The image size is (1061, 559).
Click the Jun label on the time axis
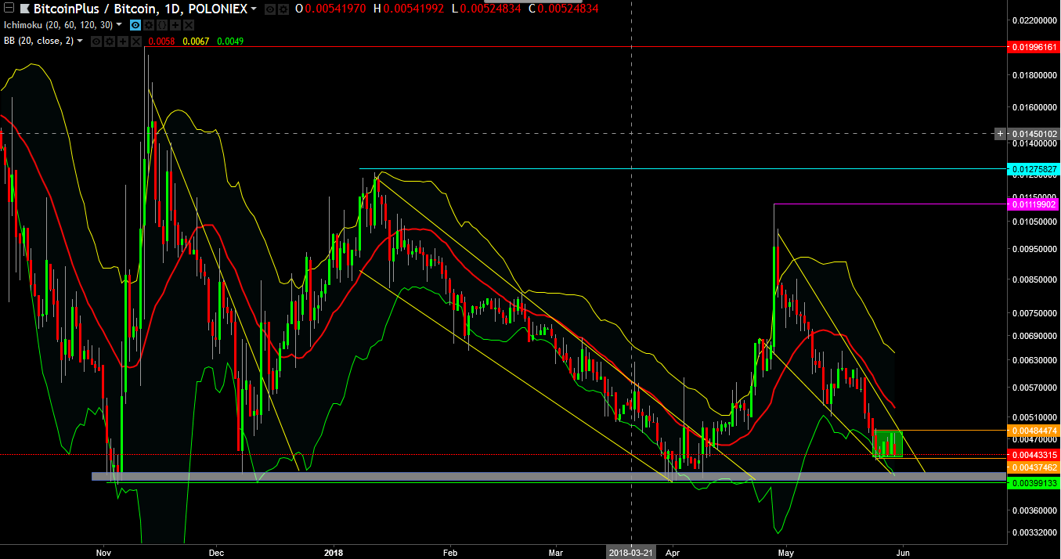903,552
